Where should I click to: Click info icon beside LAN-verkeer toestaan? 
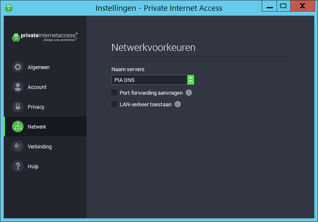pos(178,104)
